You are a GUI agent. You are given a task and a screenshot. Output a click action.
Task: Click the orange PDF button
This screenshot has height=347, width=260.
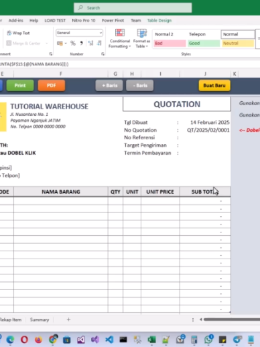52,86
